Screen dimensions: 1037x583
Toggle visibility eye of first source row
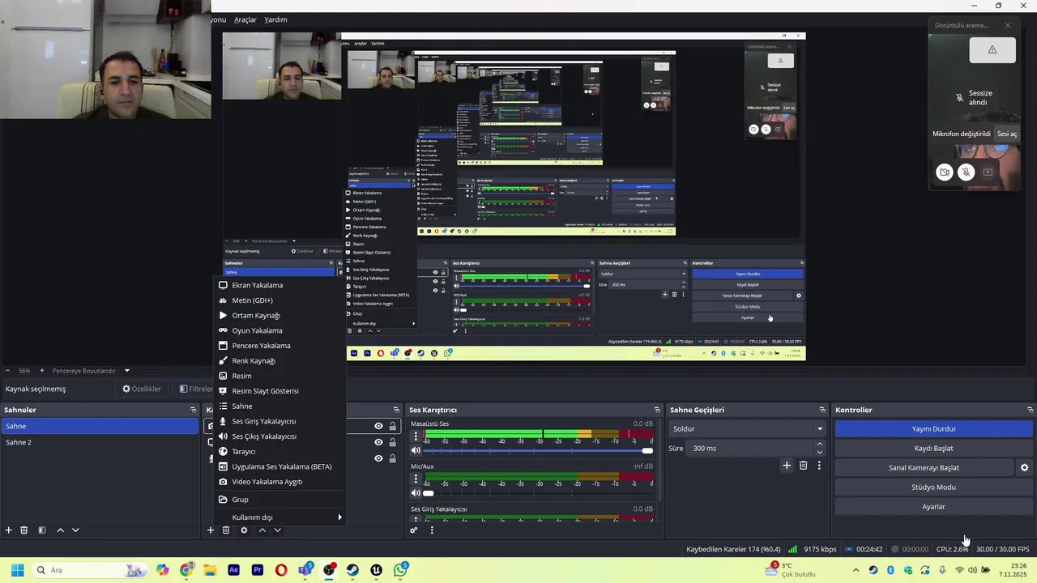click(x=378, y=427)
